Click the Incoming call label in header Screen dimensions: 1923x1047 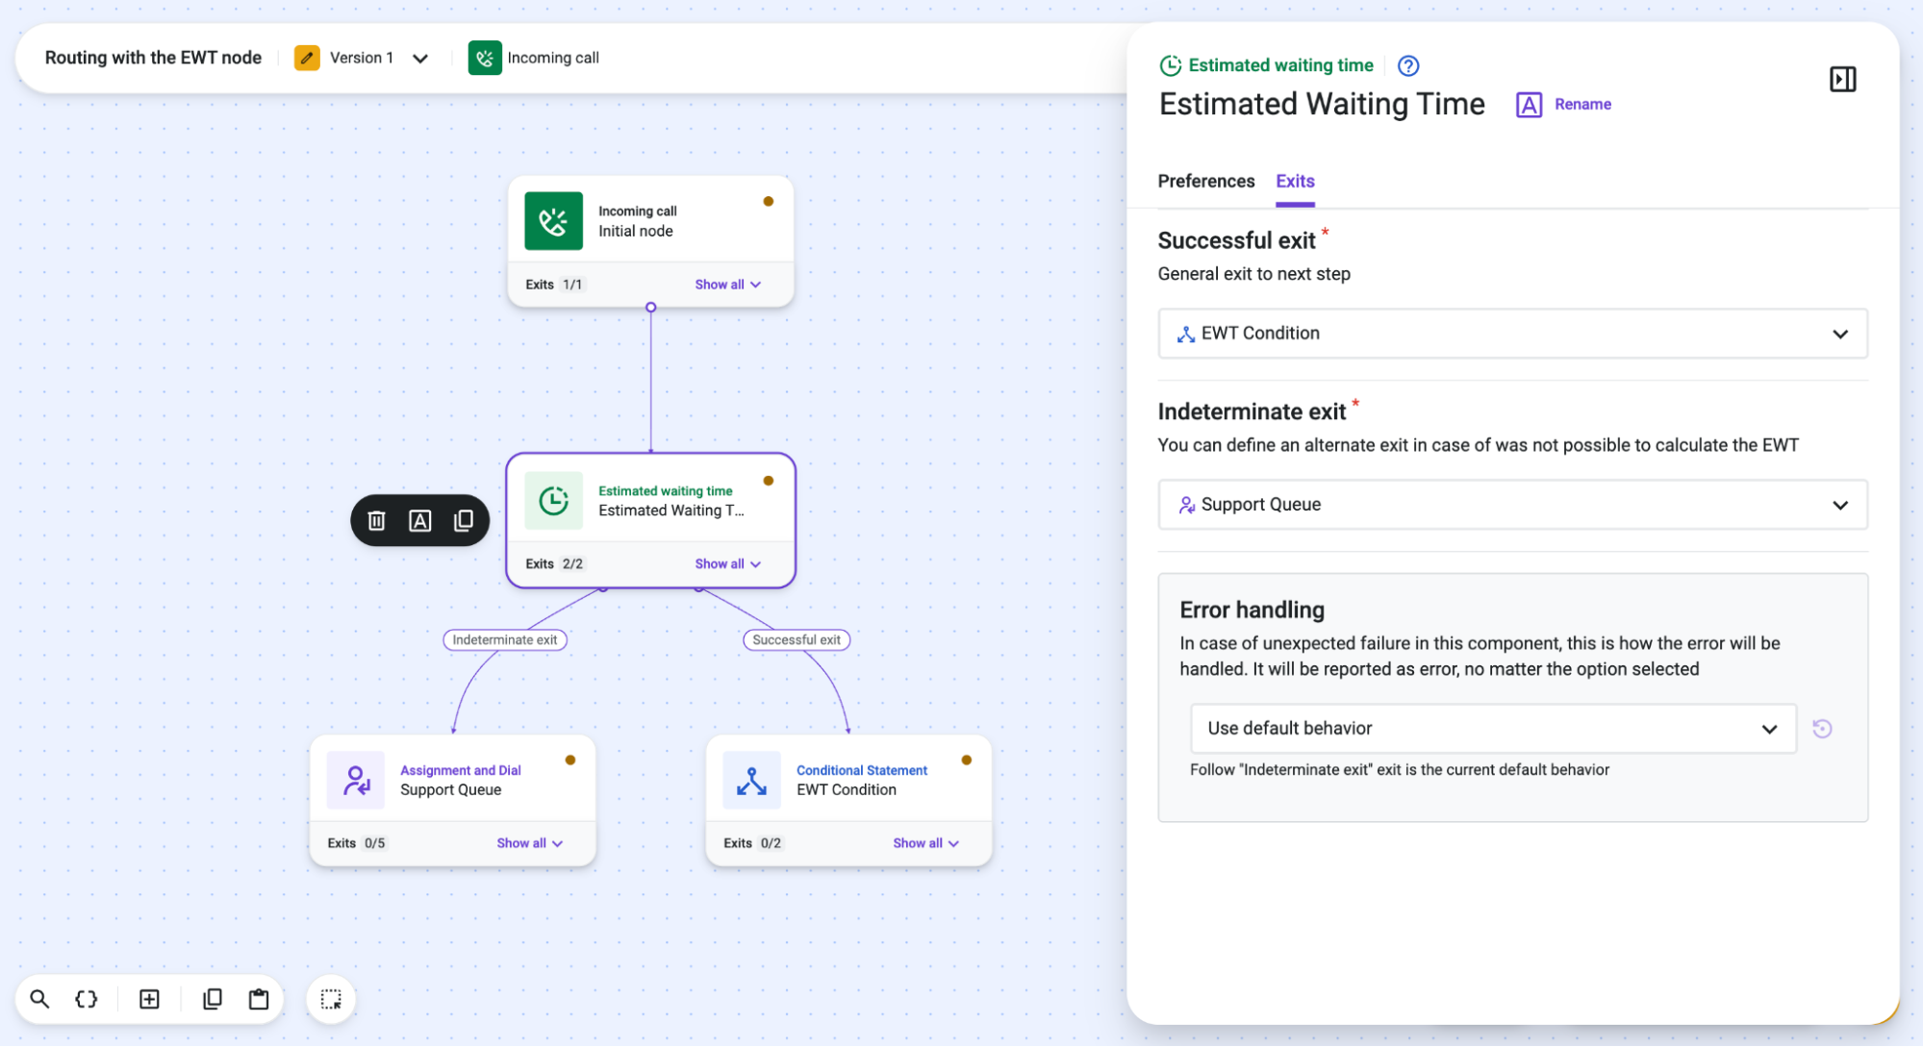pos(553,58)
